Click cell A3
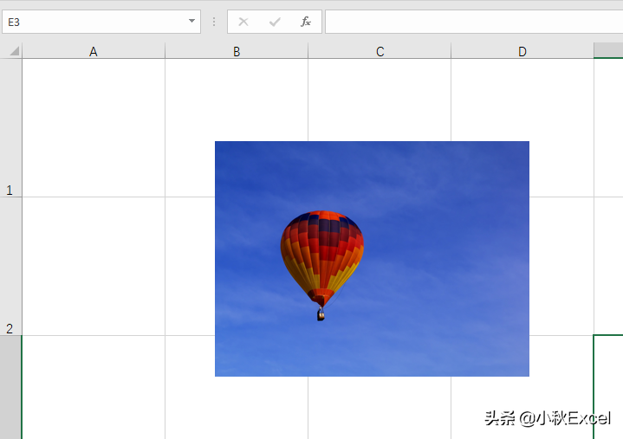Viewport: 623px width, 439px height. pyautogui.click(x=94, y=387)
